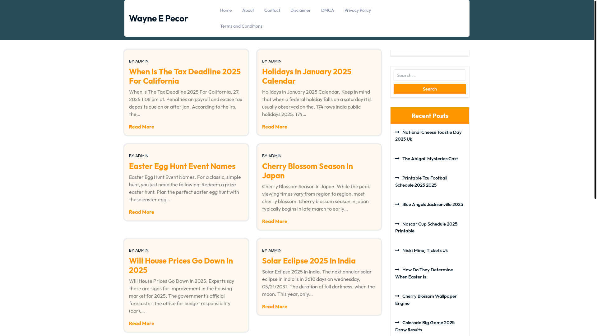Click Read More under the Tax Deadline post
Image resolution: width=597 pixels, height=336 pixels.
(x=141, y=127)
